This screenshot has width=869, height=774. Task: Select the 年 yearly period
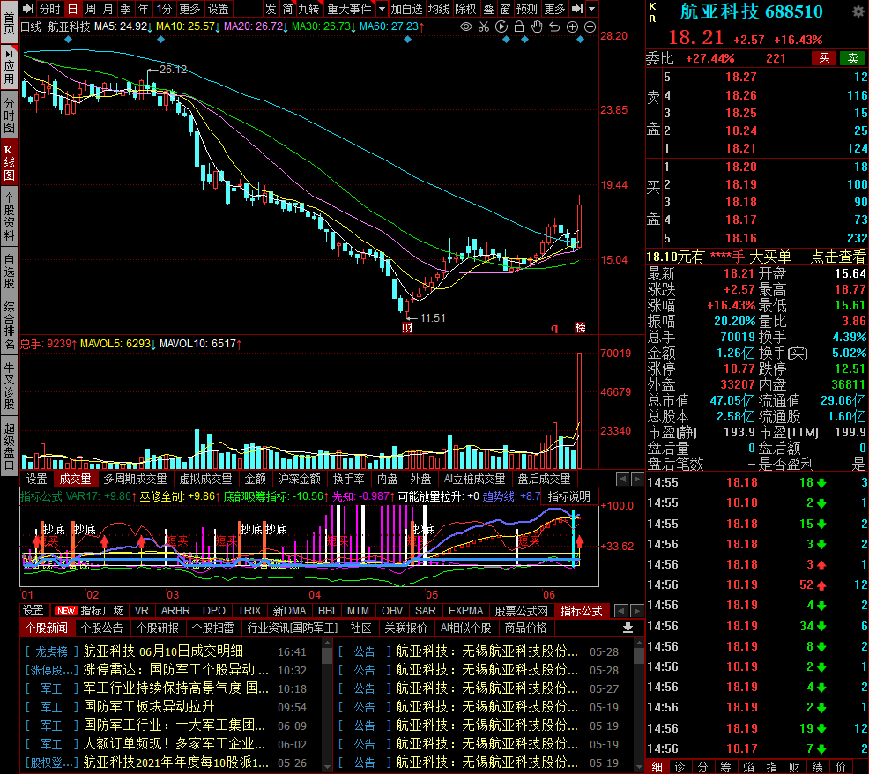pos(144,9)
